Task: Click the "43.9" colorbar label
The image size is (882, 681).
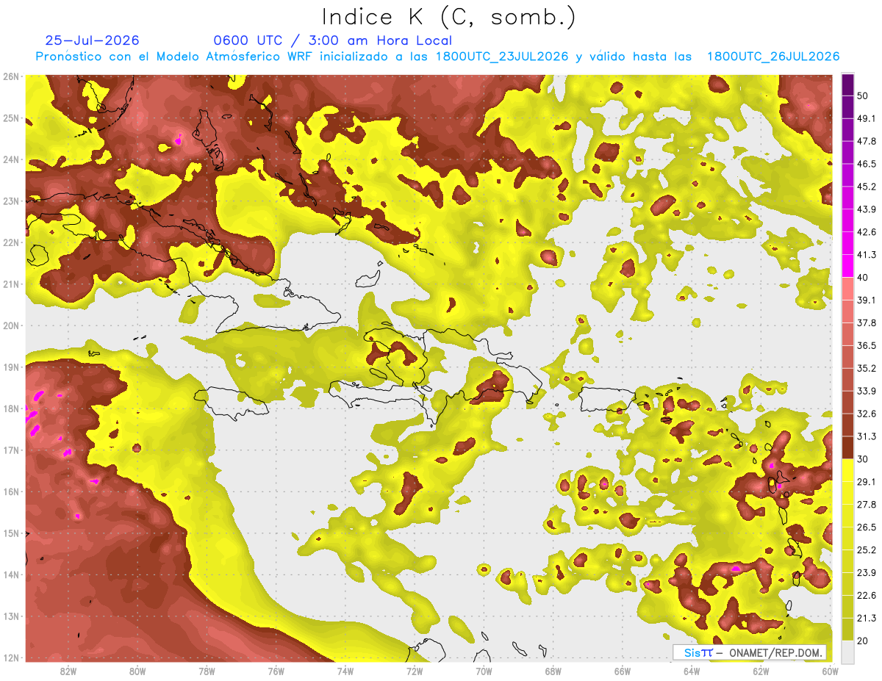Action: 866,209
